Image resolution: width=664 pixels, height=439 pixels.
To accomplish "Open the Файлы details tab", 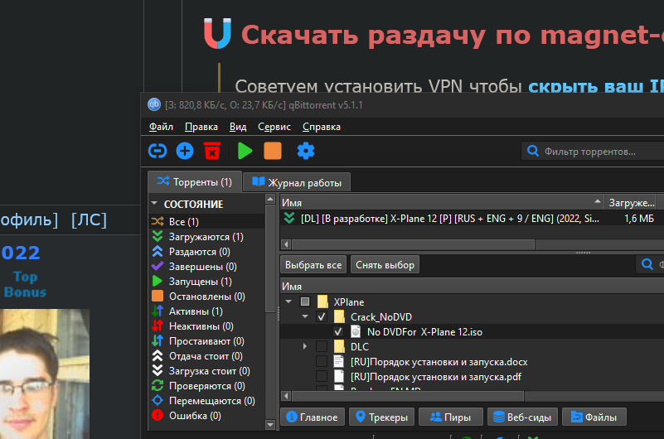I will click(x=594, y=417).
